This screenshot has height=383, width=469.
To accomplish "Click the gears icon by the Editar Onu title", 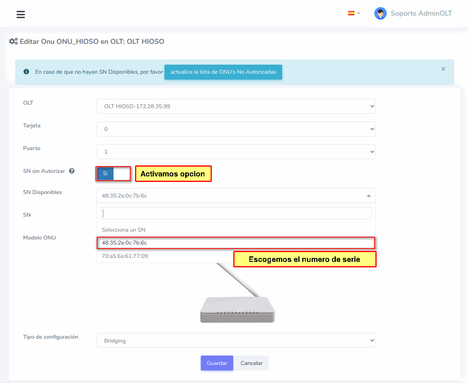I will (13, 41).
